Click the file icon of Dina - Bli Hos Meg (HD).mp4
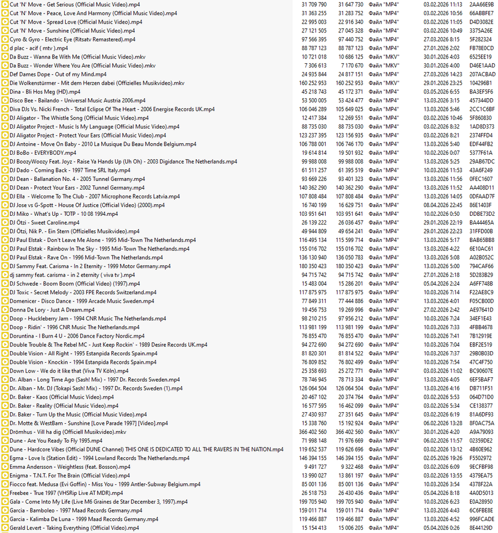Image resolution: width=498 pixels, height=533 pixels. coord(5,92)
